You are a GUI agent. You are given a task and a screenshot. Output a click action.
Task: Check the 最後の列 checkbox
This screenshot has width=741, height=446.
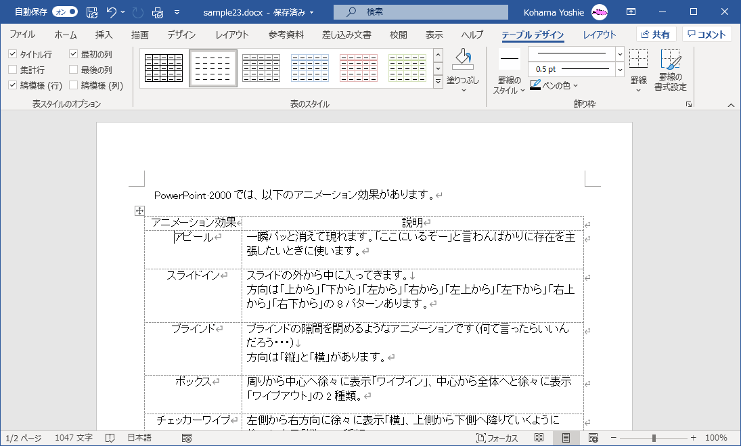click(x=73, y=70)
